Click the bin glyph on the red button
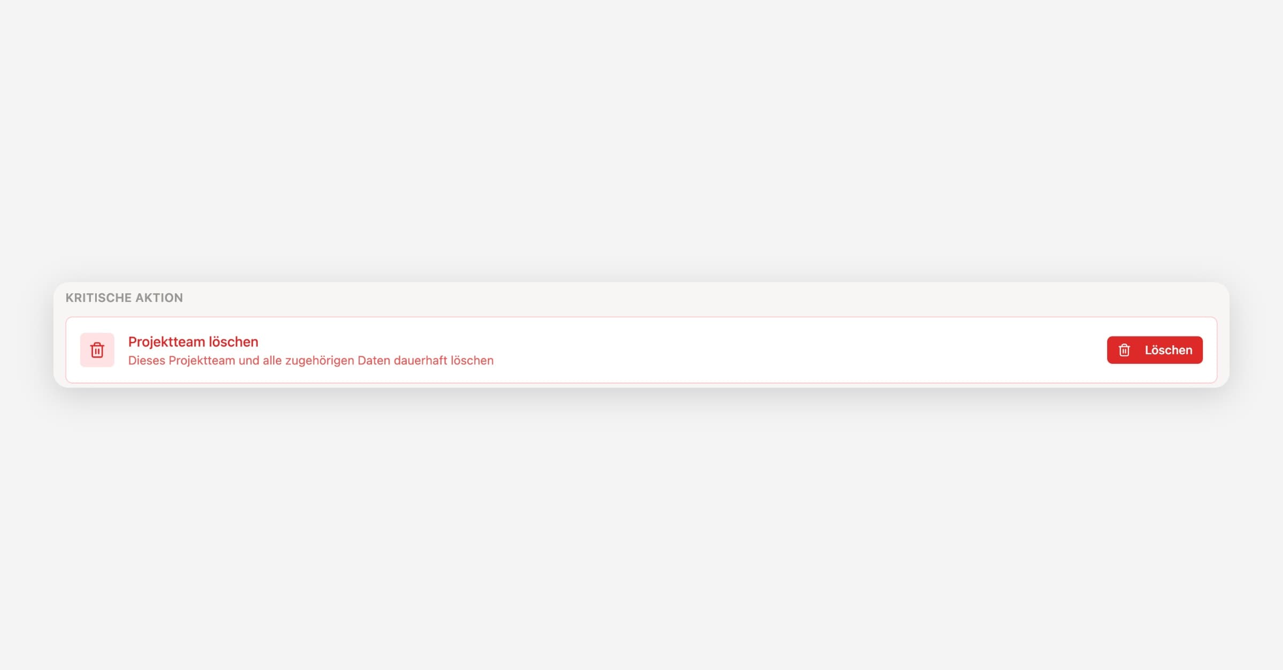 click(1124, 350)
